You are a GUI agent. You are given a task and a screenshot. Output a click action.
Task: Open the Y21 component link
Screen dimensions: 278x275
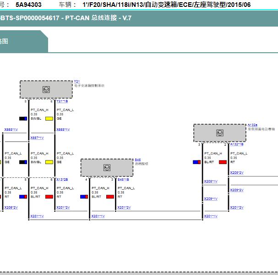pyautogui.click(x=77, y=82)
